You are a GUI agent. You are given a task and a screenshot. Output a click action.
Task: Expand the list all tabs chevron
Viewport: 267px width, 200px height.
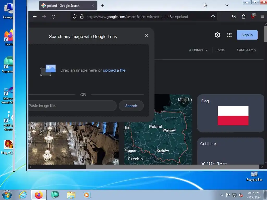pyautogui.click(x=227, y=5)
